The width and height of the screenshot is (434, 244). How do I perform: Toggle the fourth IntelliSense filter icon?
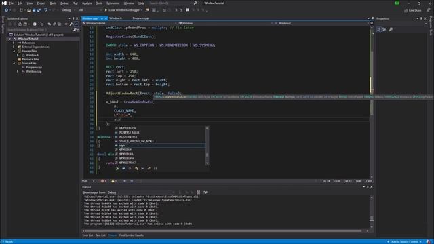click(136, 169)
